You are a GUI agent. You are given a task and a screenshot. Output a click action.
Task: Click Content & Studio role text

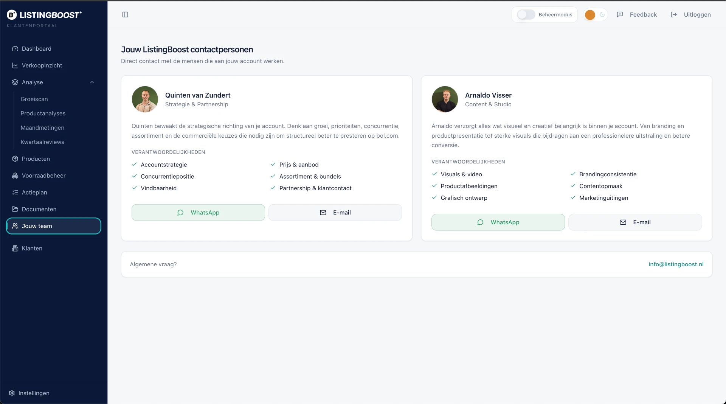[x=488, y=104]
